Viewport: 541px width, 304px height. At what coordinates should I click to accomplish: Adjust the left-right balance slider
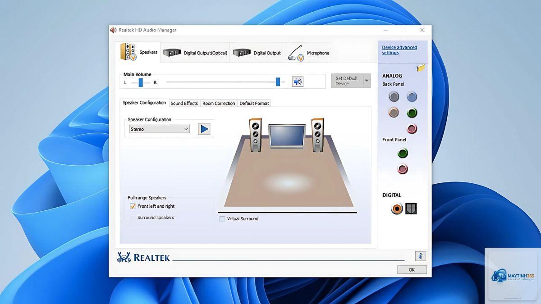pos(141,82)
